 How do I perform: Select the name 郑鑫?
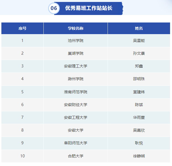139,66
